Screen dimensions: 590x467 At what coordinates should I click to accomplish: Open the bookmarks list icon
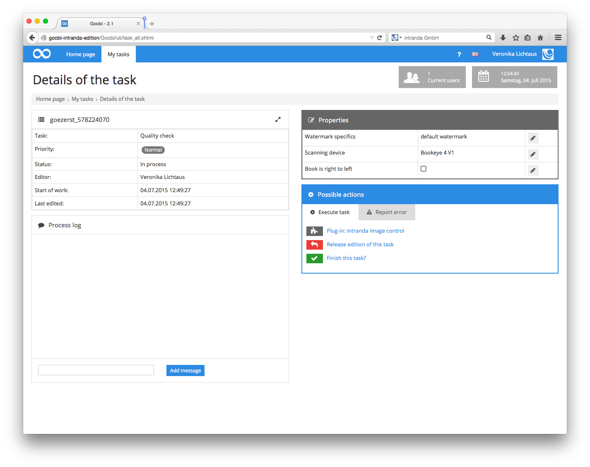pos(527,38)
